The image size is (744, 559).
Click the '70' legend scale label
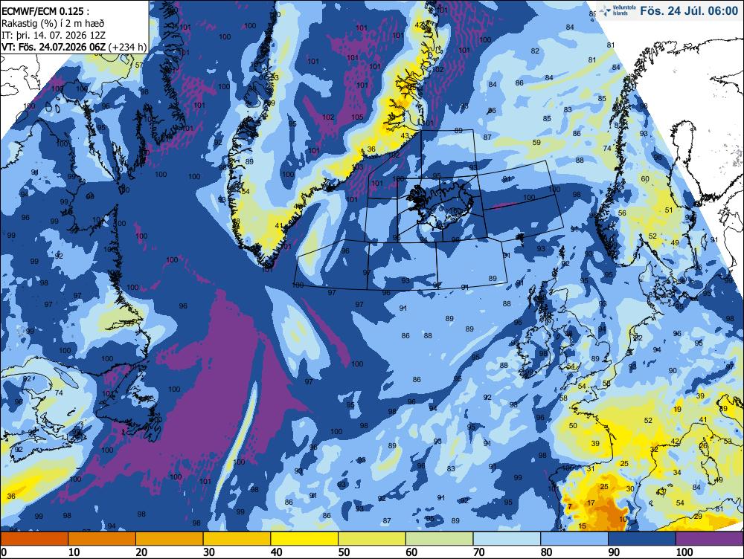point(478,552)
